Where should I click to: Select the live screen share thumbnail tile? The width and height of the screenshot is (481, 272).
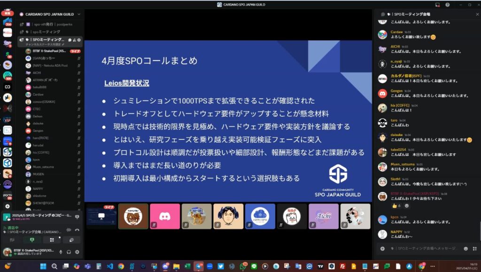tap(101, 217)
